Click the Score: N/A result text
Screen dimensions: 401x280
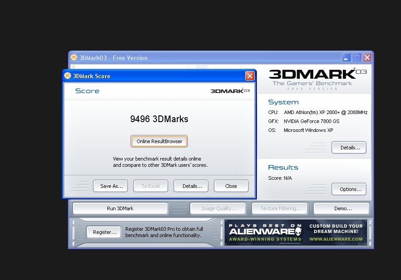pos(280,178)
